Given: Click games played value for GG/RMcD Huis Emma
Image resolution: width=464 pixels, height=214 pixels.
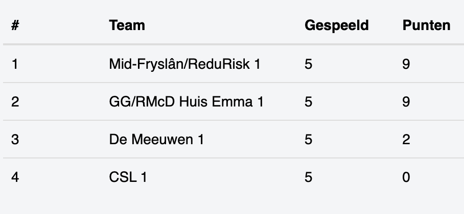Looking at the screenshot, I should (x=308, y=102).
